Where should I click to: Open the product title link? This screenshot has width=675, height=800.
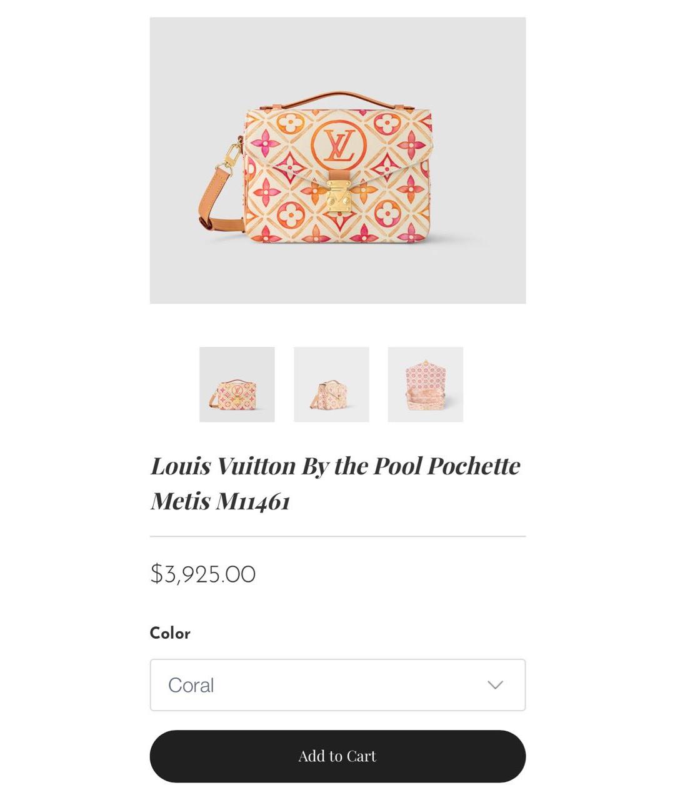336,482
